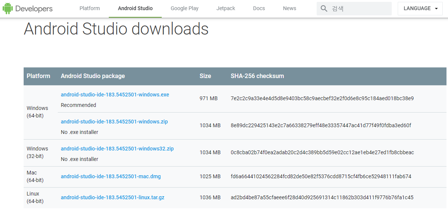Click the Developers logo text
The height and width of the screenshot is (209, 448).
pos(34,9)
